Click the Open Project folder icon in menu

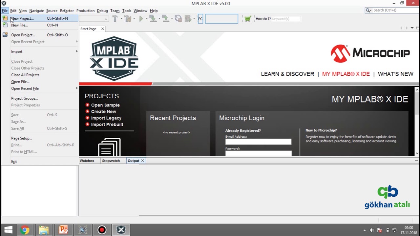click(x=5, y=35)
